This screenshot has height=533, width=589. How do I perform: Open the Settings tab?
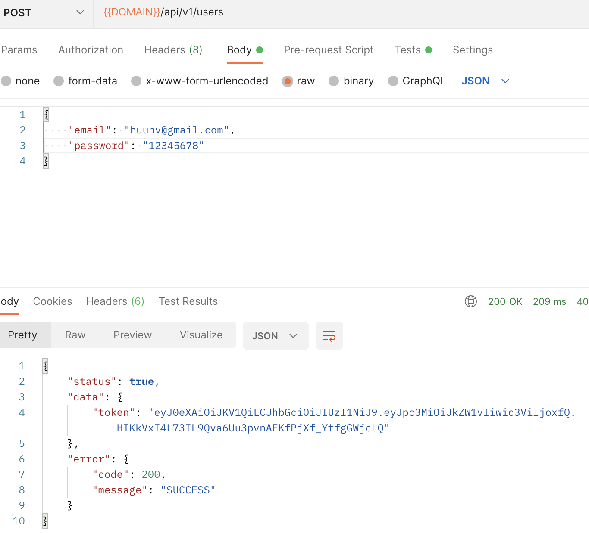coord(473,50)
